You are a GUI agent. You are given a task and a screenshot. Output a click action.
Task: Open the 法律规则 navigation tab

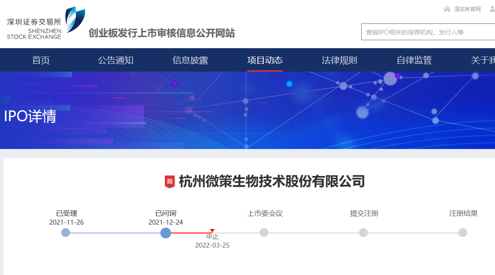tap(339, 60)
